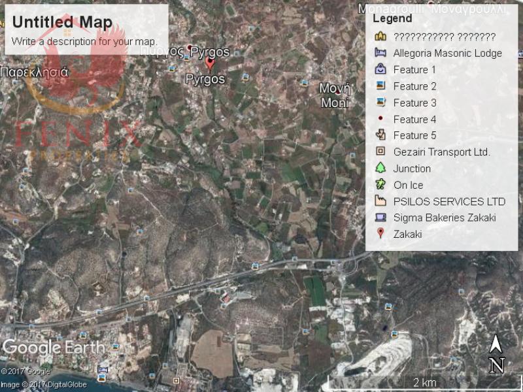Image resolution: width=523 pixels, height=392 pixels.
Task: Click the map description placeholder text
Action: pyautogui.click(x=84, y=41)
